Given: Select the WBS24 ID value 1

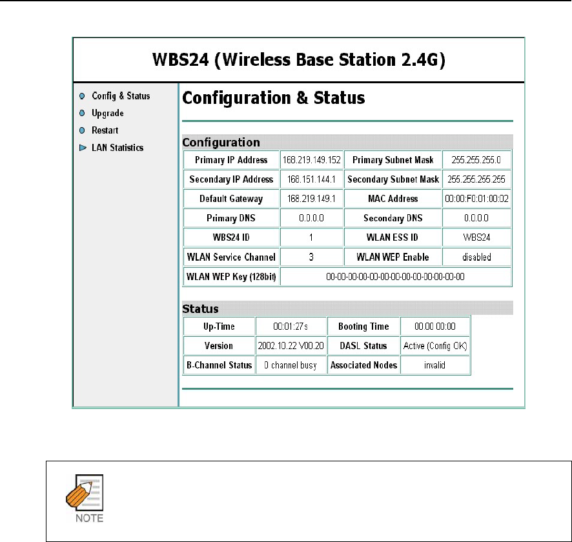Looking at the screenshot, I should click(312, 237).
